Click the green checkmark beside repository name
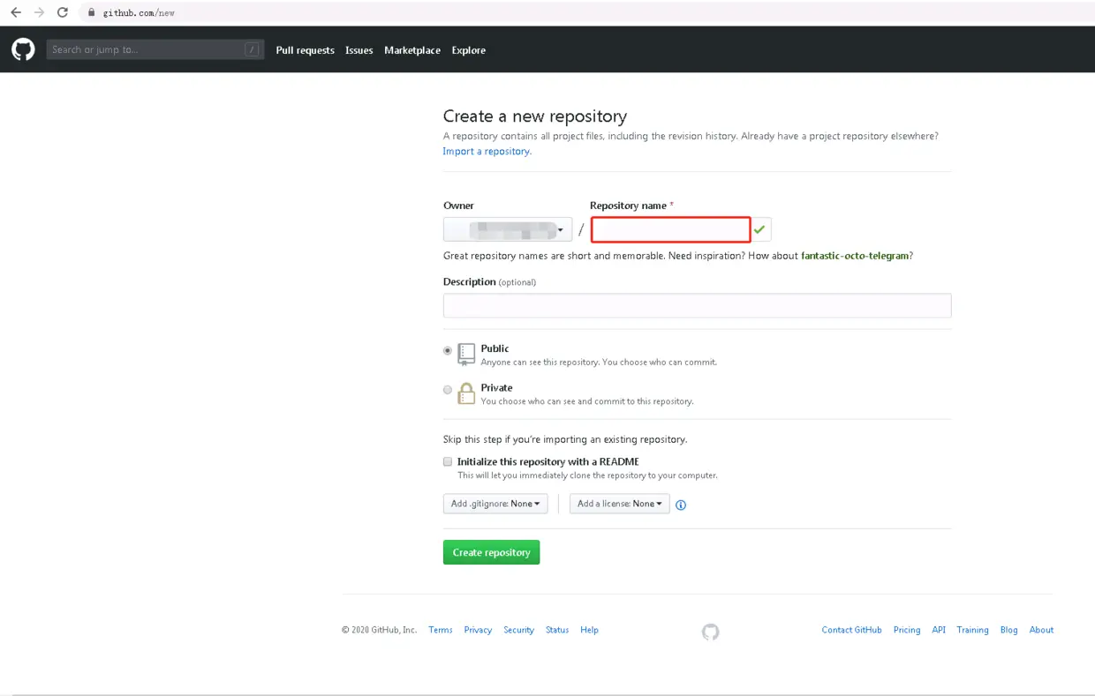 [759, 228]
